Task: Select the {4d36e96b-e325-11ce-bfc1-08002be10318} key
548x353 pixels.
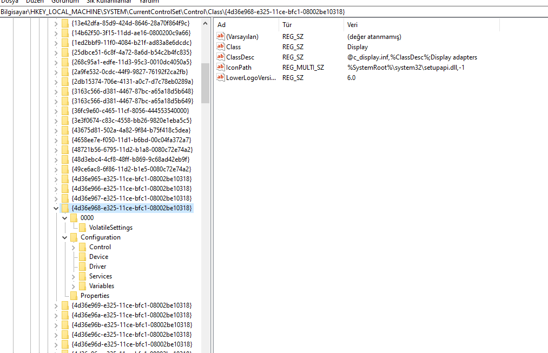Action: pyautogui.click(x=132, y=325)
